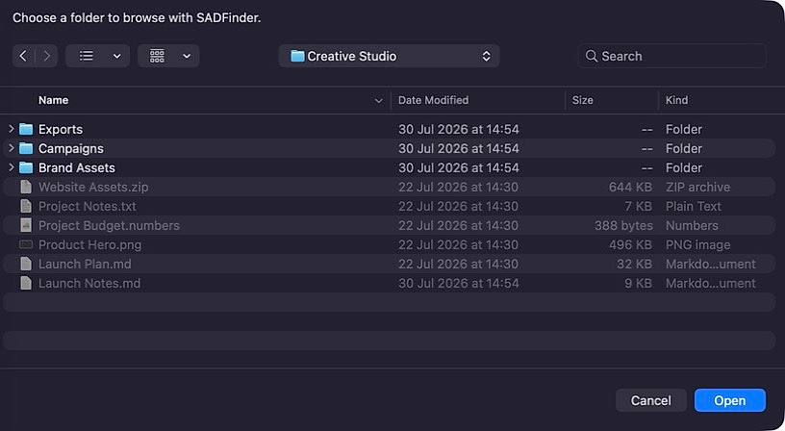Select the Brand Assets folder name
This screenshot has height=431, width=785.
tap(77, 167)
